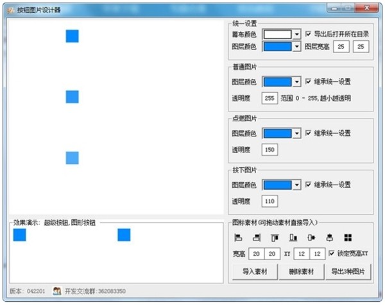
Task: Toggle 继承统一设置 under 点燃图片
Action: (308, 133)
